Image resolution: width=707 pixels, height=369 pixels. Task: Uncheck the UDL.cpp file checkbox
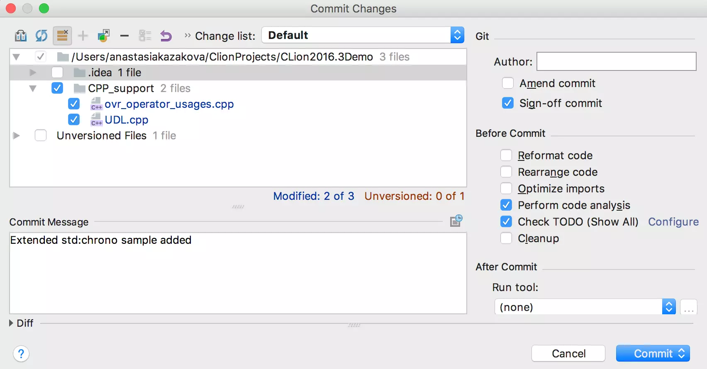[74, 120]
